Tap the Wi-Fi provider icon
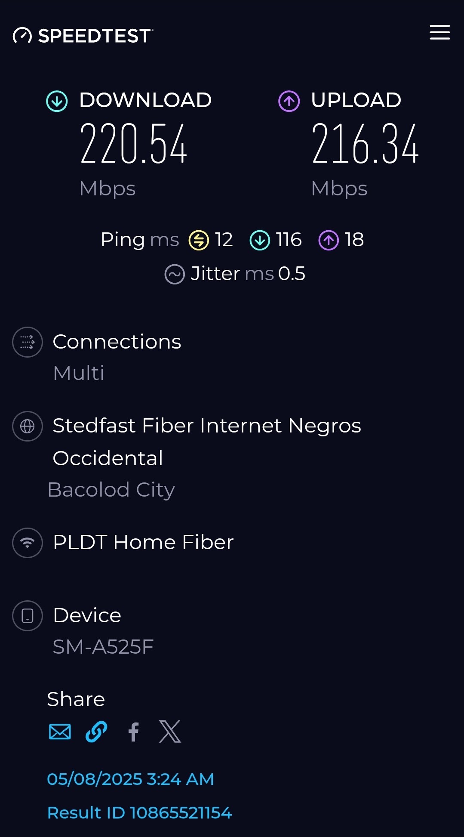The height and width of the screenshot is (837, 464). click(x=28, y=543)
